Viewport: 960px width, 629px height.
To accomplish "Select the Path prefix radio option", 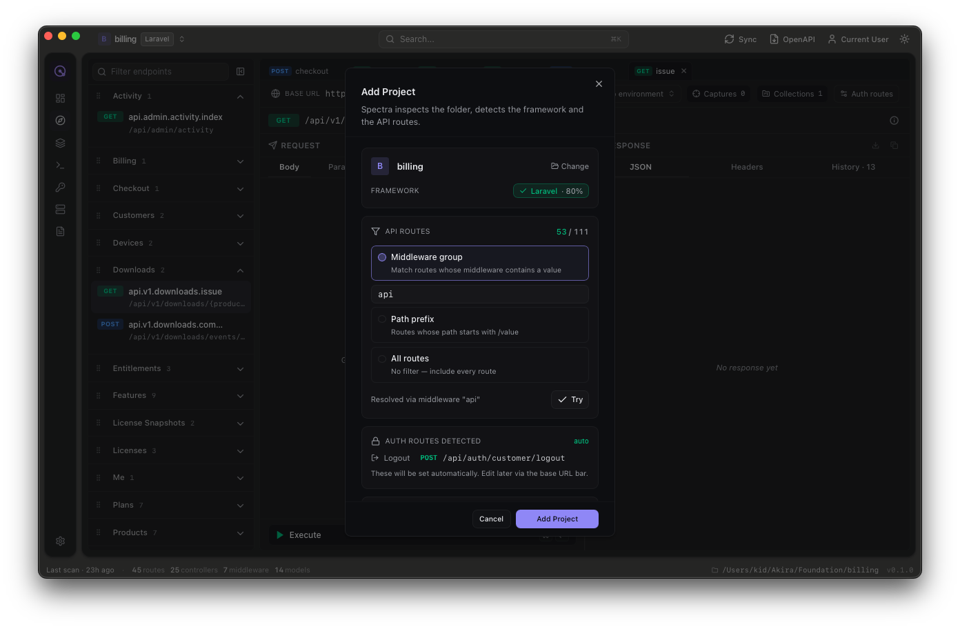I will [382, 319].
